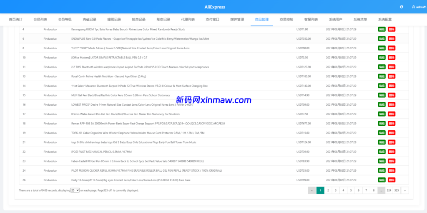Go to page 8
The width and height of the screenshot is (427, 213).
pyautogui.click(x=374, y=190)
